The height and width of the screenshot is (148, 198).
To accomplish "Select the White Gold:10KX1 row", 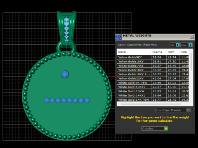I will (153, 87).
